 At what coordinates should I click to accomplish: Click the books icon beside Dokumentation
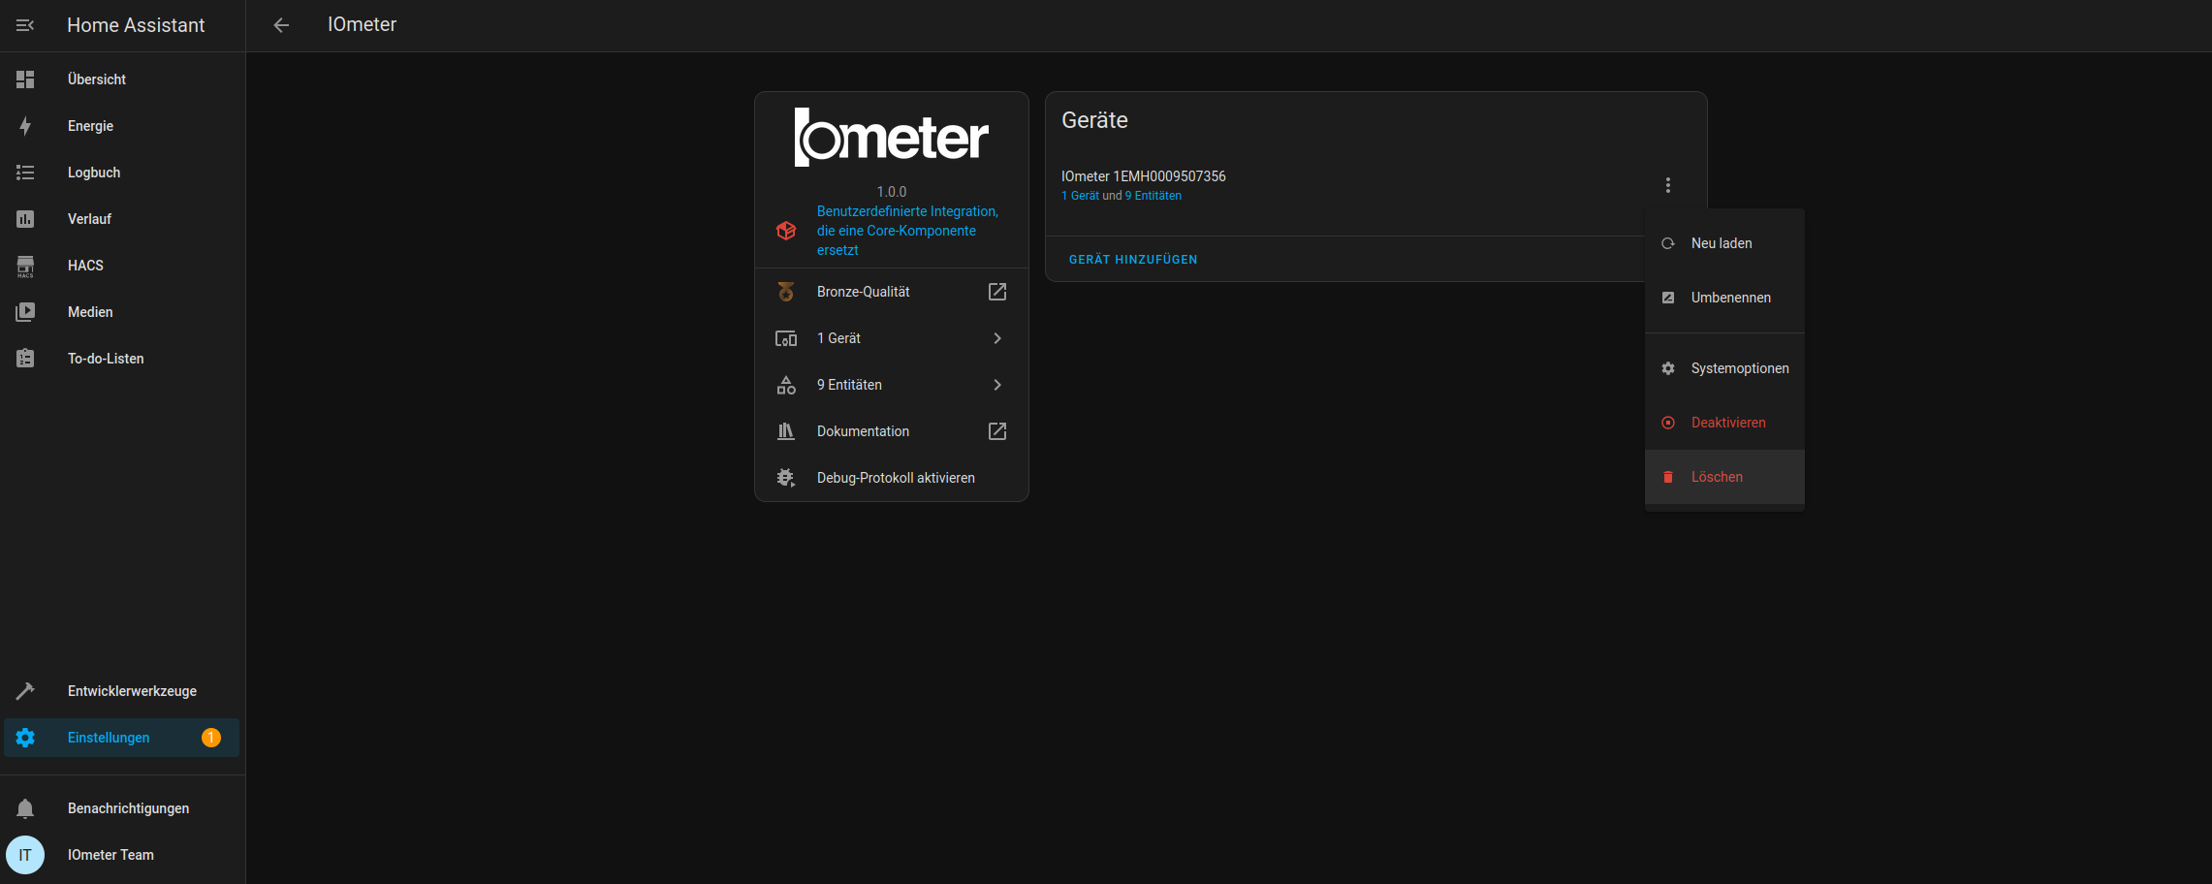(x=786, y=431)
